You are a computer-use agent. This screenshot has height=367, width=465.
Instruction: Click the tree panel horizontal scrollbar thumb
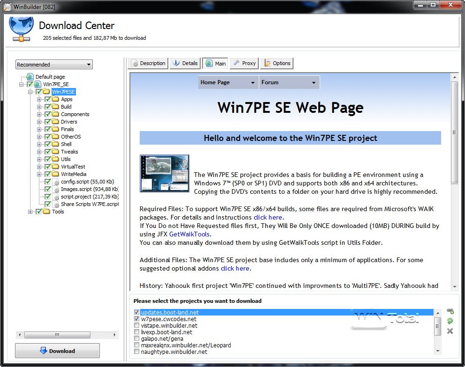[x=57, y=335]
